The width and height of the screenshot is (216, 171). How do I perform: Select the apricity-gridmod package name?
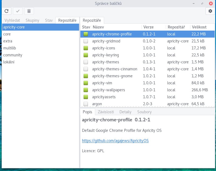[x=106, y=41]
